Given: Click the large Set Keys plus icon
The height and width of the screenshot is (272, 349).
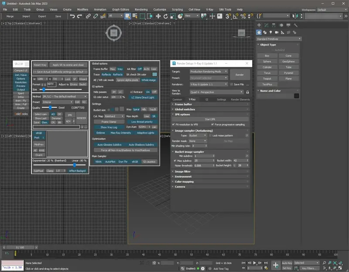Looking at the screenshot, I should (275, 265).
